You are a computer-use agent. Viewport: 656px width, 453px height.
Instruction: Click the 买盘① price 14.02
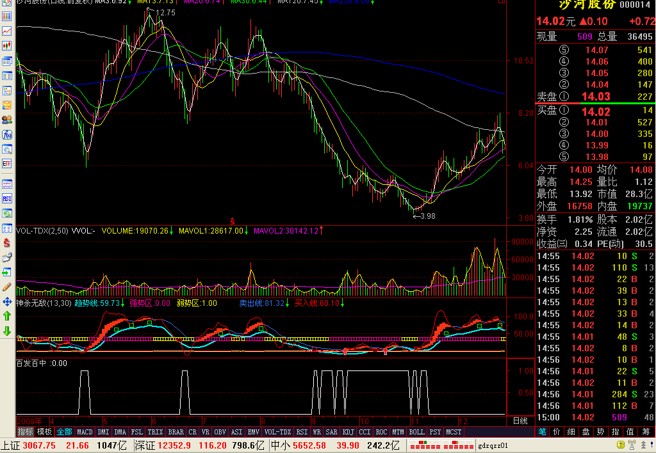[596, 111]
